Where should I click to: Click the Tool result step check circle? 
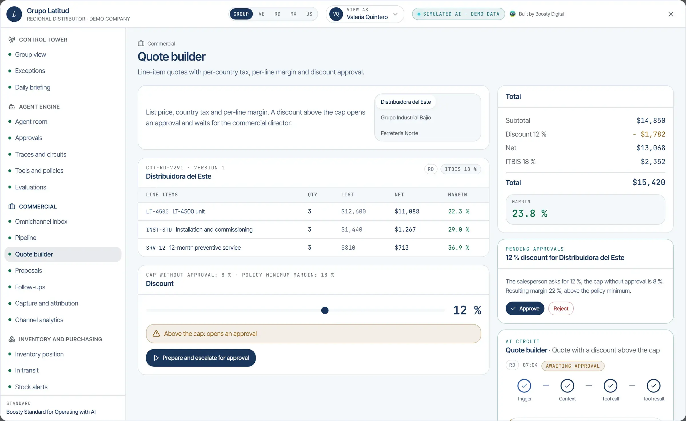[x=654, y=386]
